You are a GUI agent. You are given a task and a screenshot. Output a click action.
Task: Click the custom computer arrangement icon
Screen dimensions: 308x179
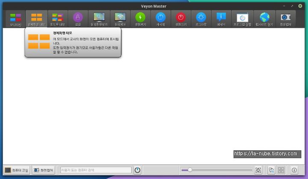pos(271,170)
